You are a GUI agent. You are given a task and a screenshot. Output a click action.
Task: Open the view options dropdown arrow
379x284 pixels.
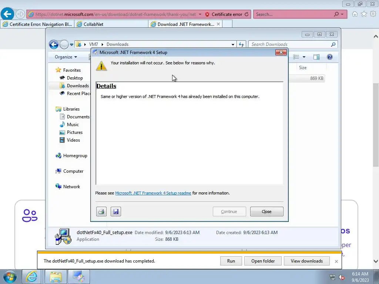tap(304, 57)
